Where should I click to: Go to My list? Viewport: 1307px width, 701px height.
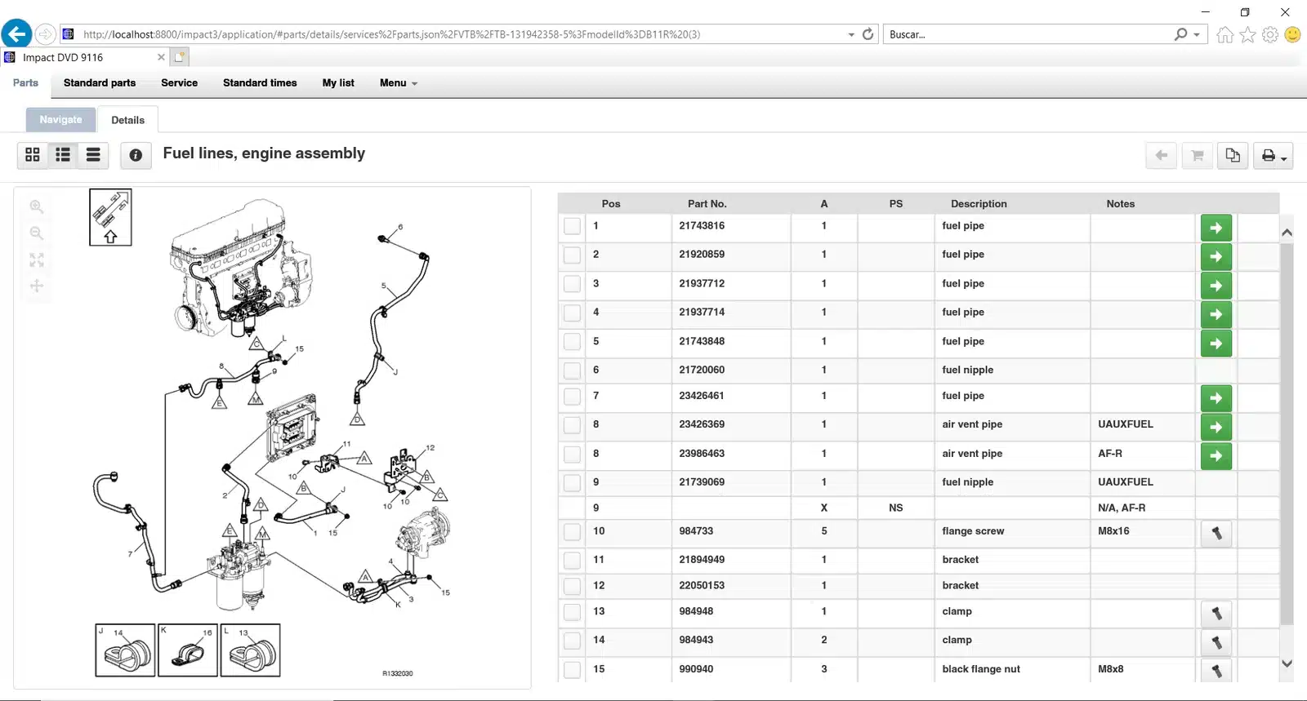click(x=338, y=83)
